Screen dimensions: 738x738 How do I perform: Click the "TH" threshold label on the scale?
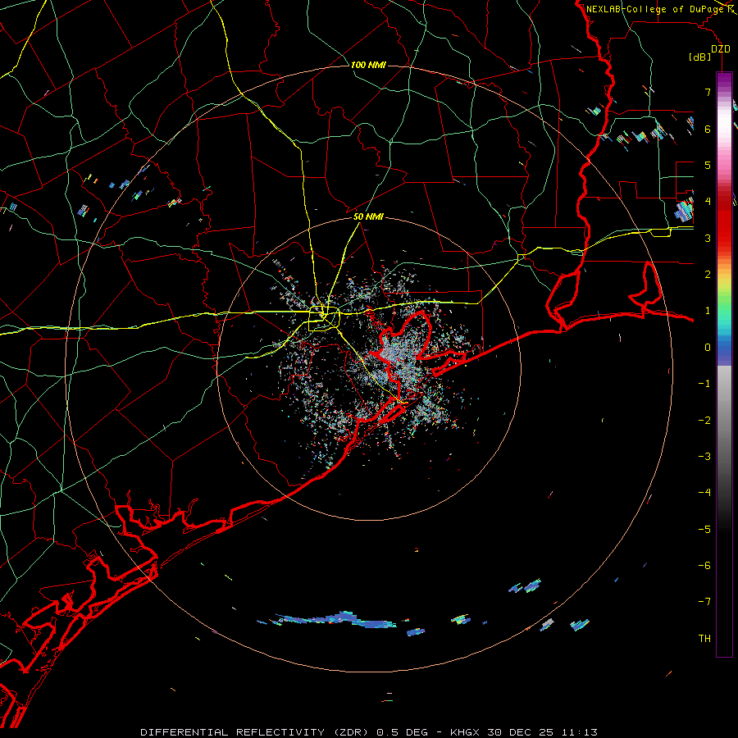[704, 639]
